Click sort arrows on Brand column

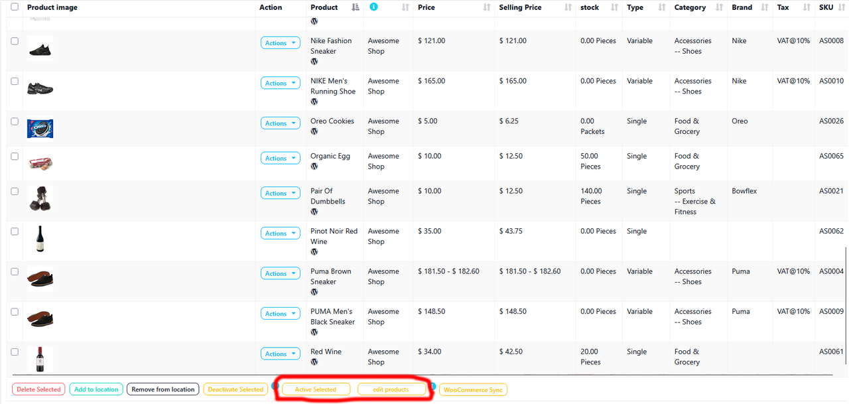pos(765,8)
